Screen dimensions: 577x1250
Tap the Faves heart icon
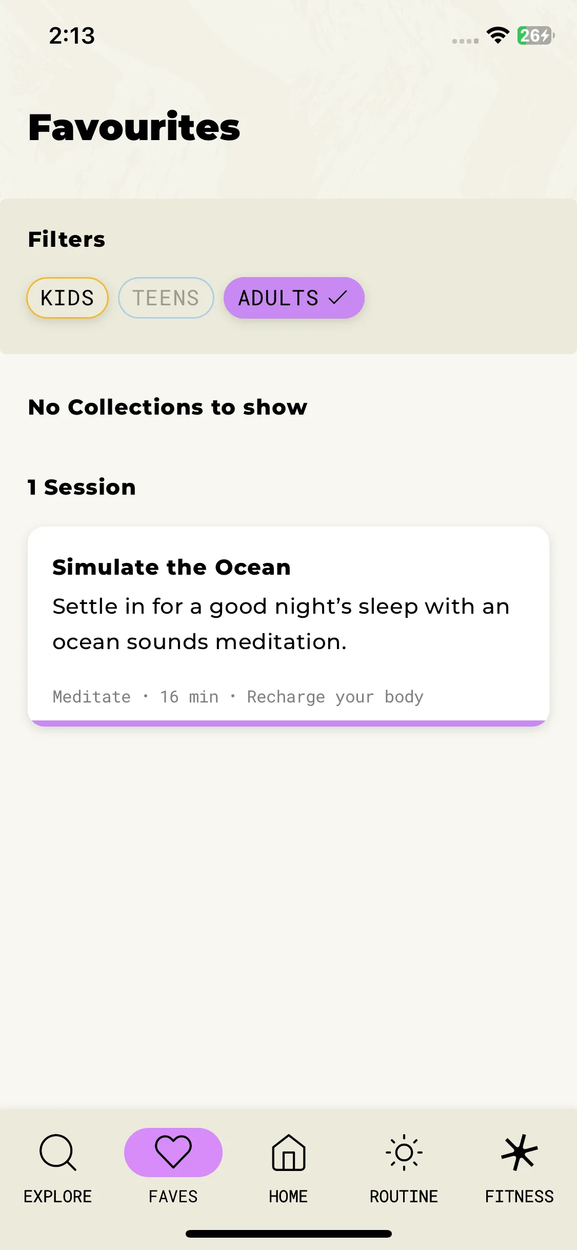(173, 1152)
